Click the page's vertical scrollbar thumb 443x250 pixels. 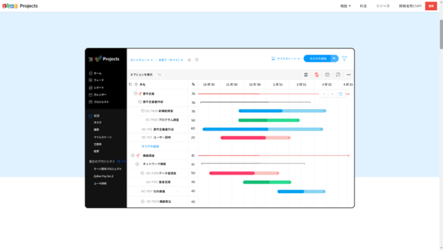coord(441,34)
